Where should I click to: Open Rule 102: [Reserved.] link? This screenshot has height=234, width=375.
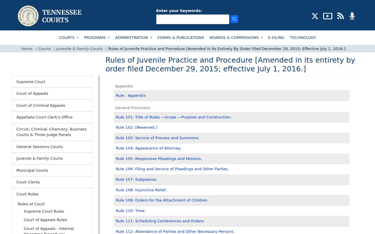point(137,128)
